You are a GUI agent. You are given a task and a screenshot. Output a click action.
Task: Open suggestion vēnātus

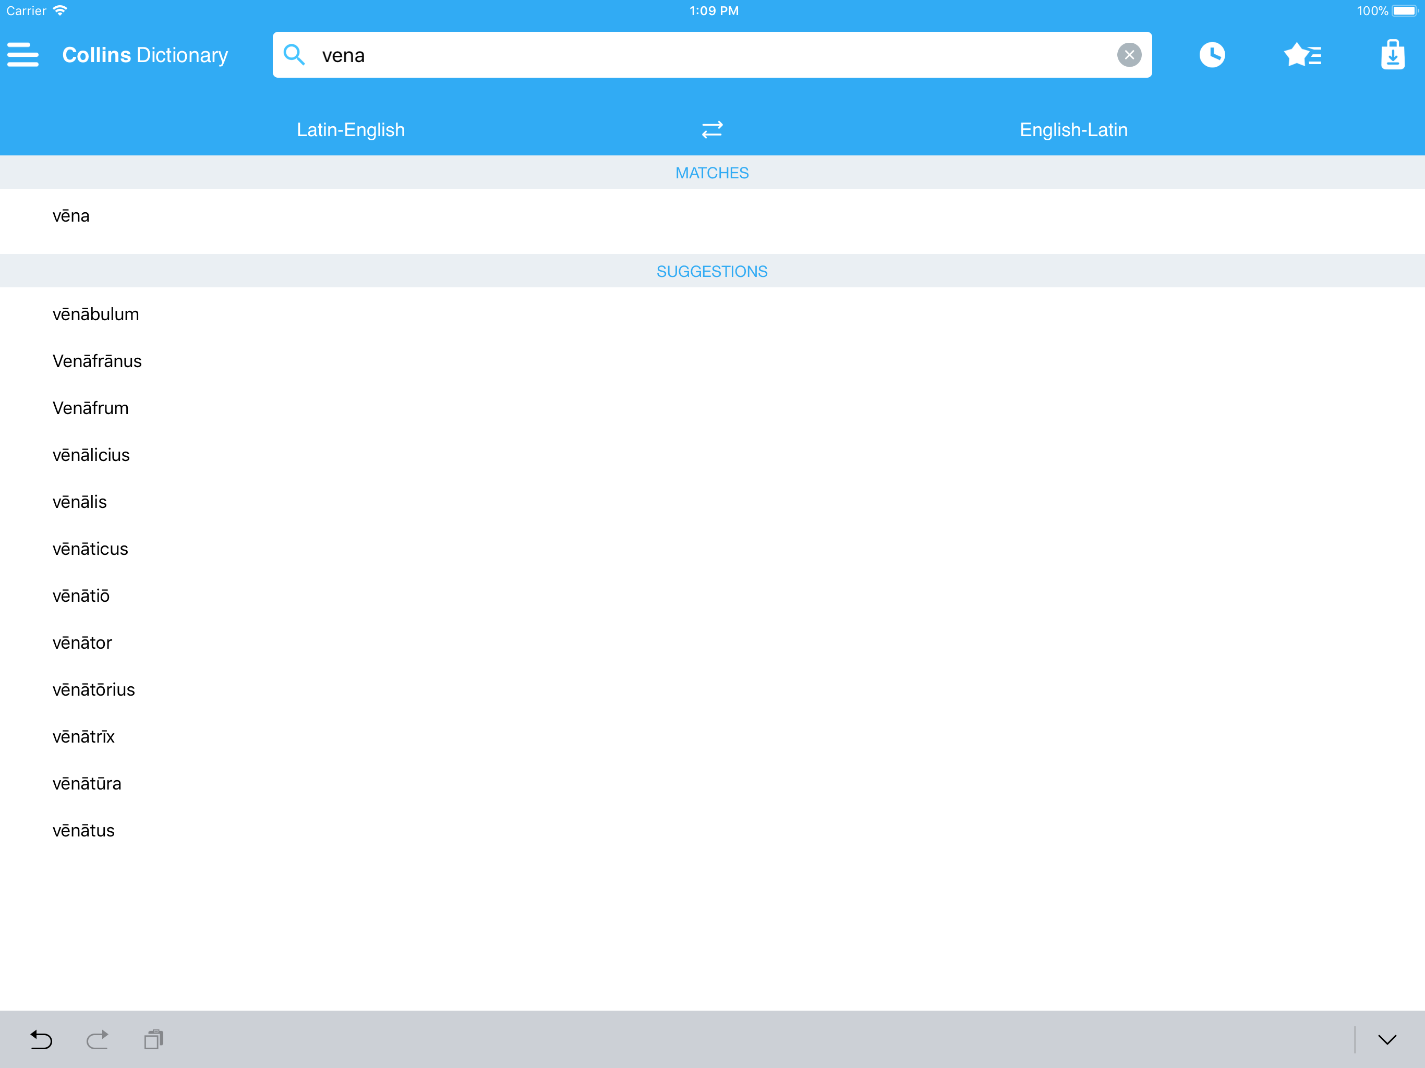pos(83,830)
